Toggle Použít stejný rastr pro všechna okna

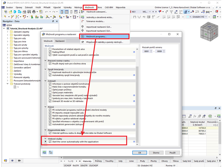pyautogui.click(x=50, y=64)
